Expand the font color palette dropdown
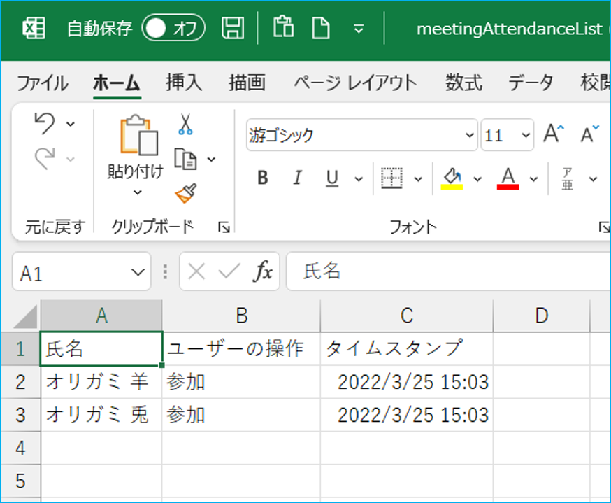This screenshot has height=503, width=611. 533,179
